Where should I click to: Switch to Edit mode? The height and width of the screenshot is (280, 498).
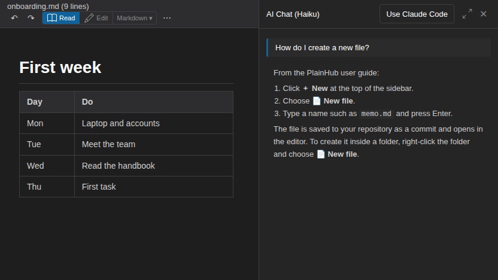(96, 18)
